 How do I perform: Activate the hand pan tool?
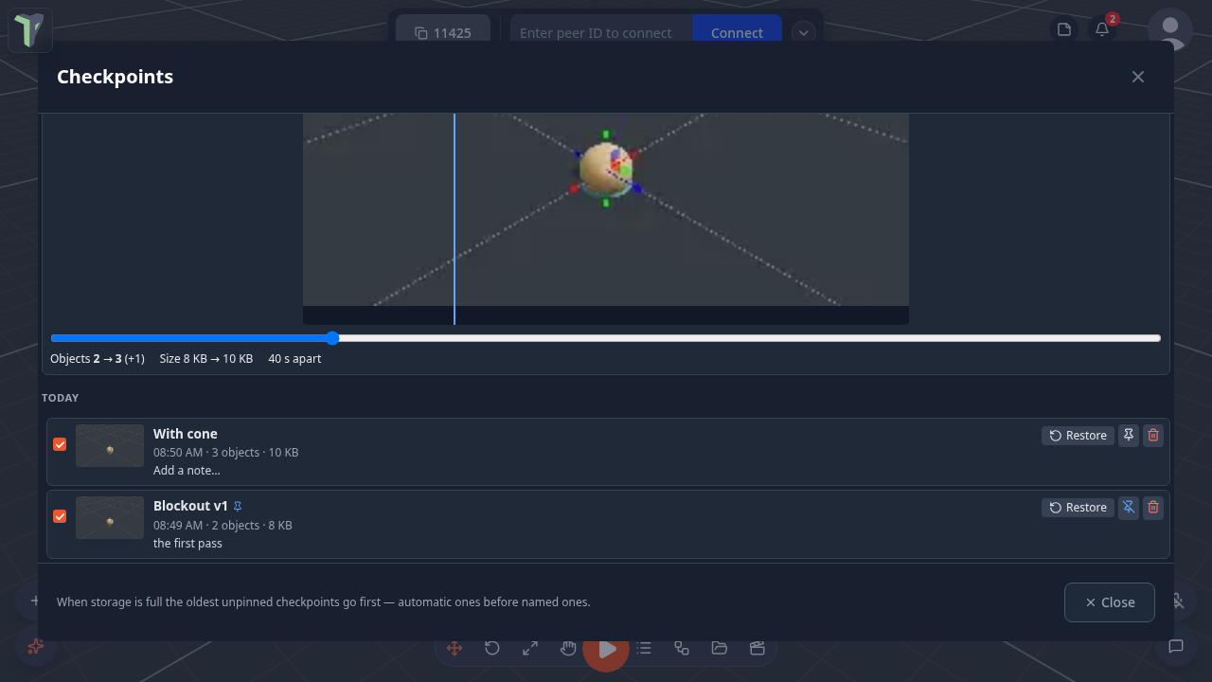coord(568,648)
